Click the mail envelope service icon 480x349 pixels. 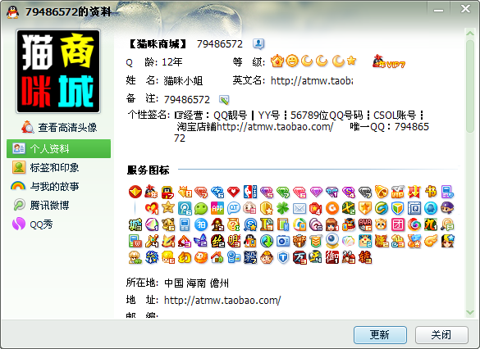pos(299,208)
